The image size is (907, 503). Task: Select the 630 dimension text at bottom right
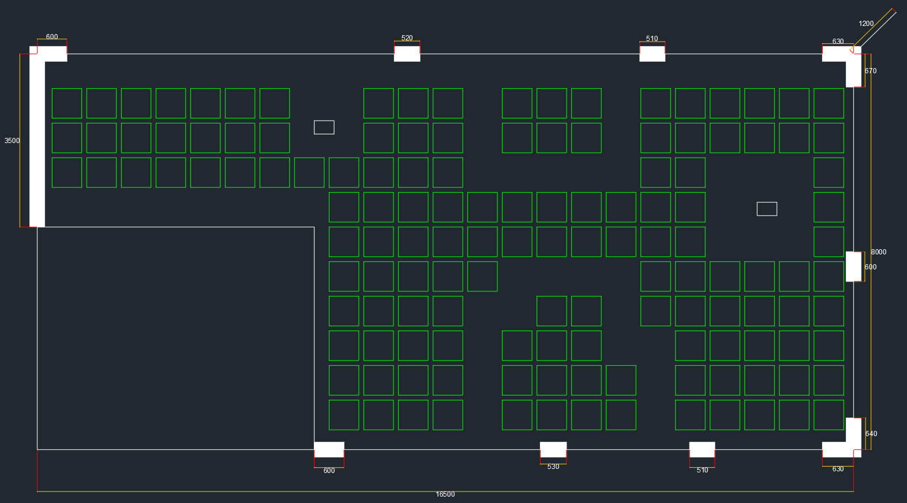click(838, 469)
